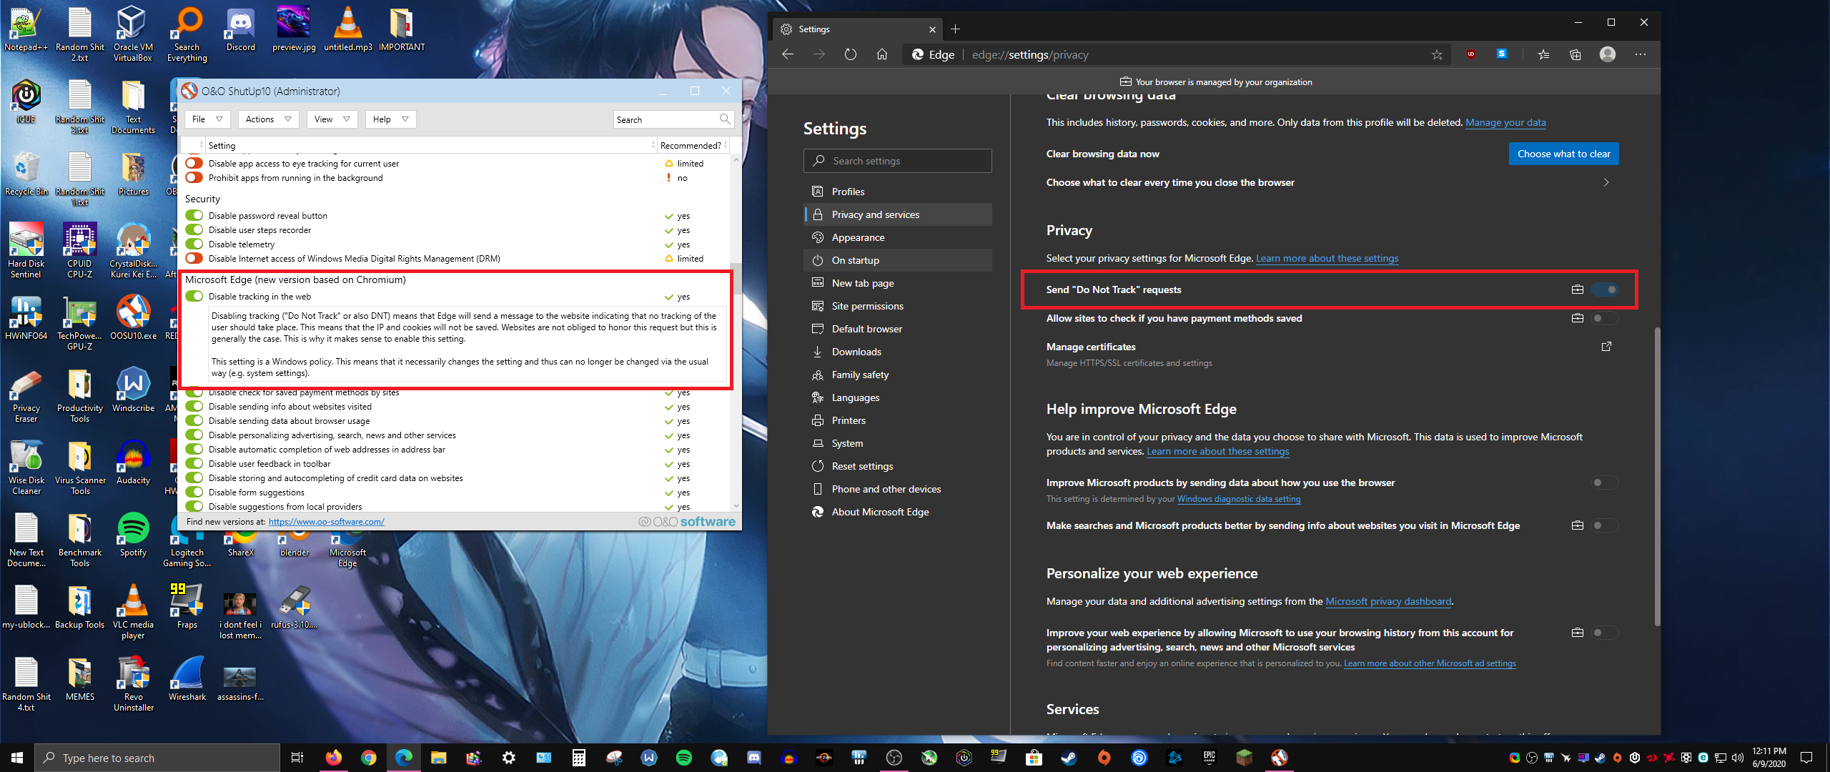Screen dimensions: 1830x772
Task: Open the Microsoft privacy dashboard link
Action: pyautogui.click(x=1388, y=601)
